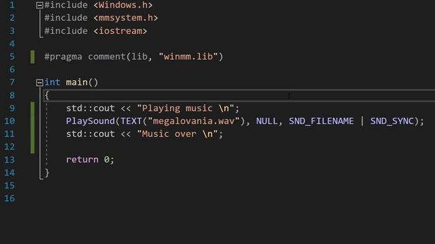
Task: Click on #pragma keyword on line 5
Action: coord(63,57)
